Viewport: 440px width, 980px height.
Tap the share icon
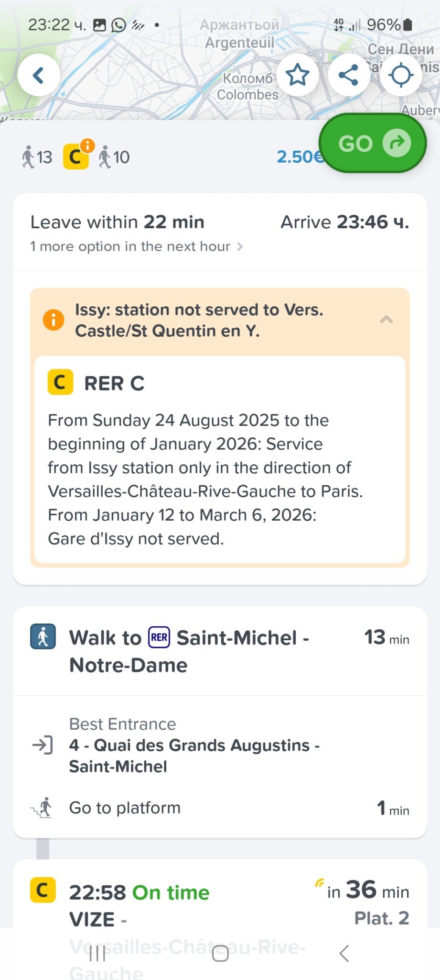[349, 75]
